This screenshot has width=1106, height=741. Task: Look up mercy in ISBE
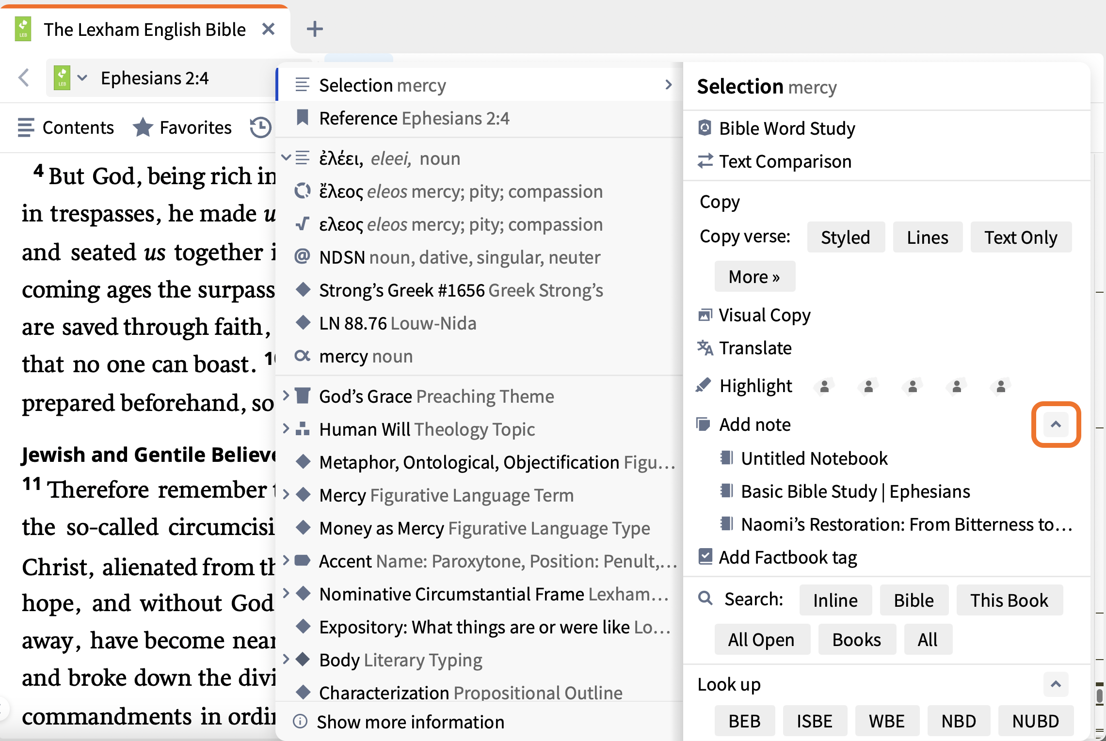pos(815,721)
